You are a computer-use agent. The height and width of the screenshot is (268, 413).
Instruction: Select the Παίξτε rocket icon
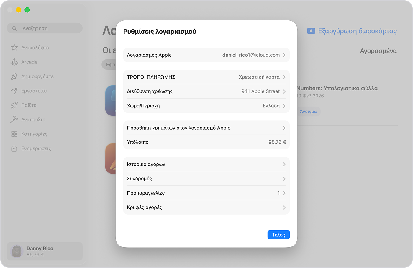click(x=14, y=105)
